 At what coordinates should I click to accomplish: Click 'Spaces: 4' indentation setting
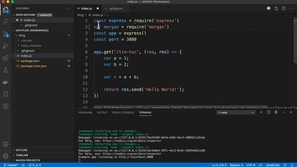point(236,165)
